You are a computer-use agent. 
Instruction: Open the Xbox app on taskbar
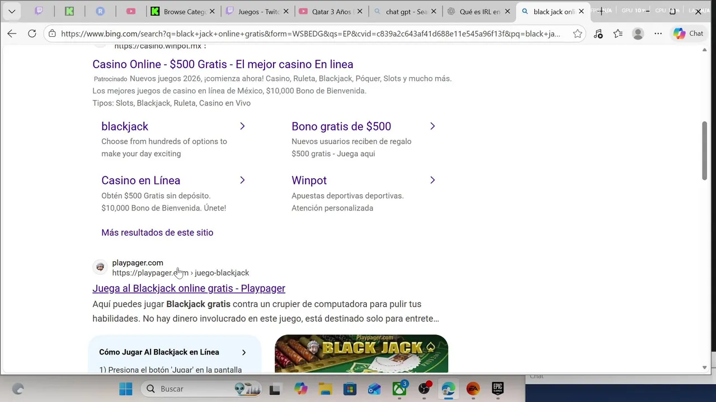pyautogui.click(x=399, y=389)
